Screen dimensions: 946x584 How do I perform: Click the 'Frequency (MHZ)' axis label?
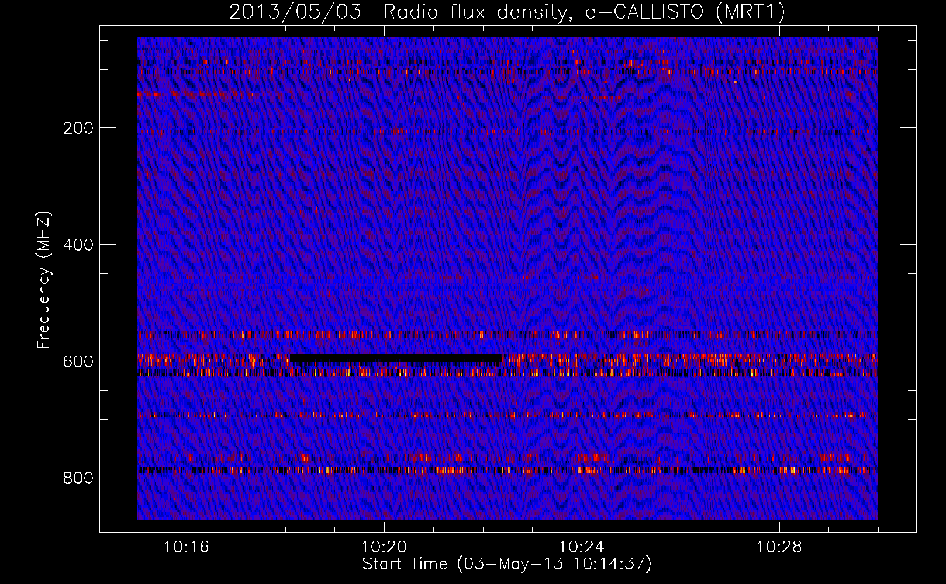[44, 280]
